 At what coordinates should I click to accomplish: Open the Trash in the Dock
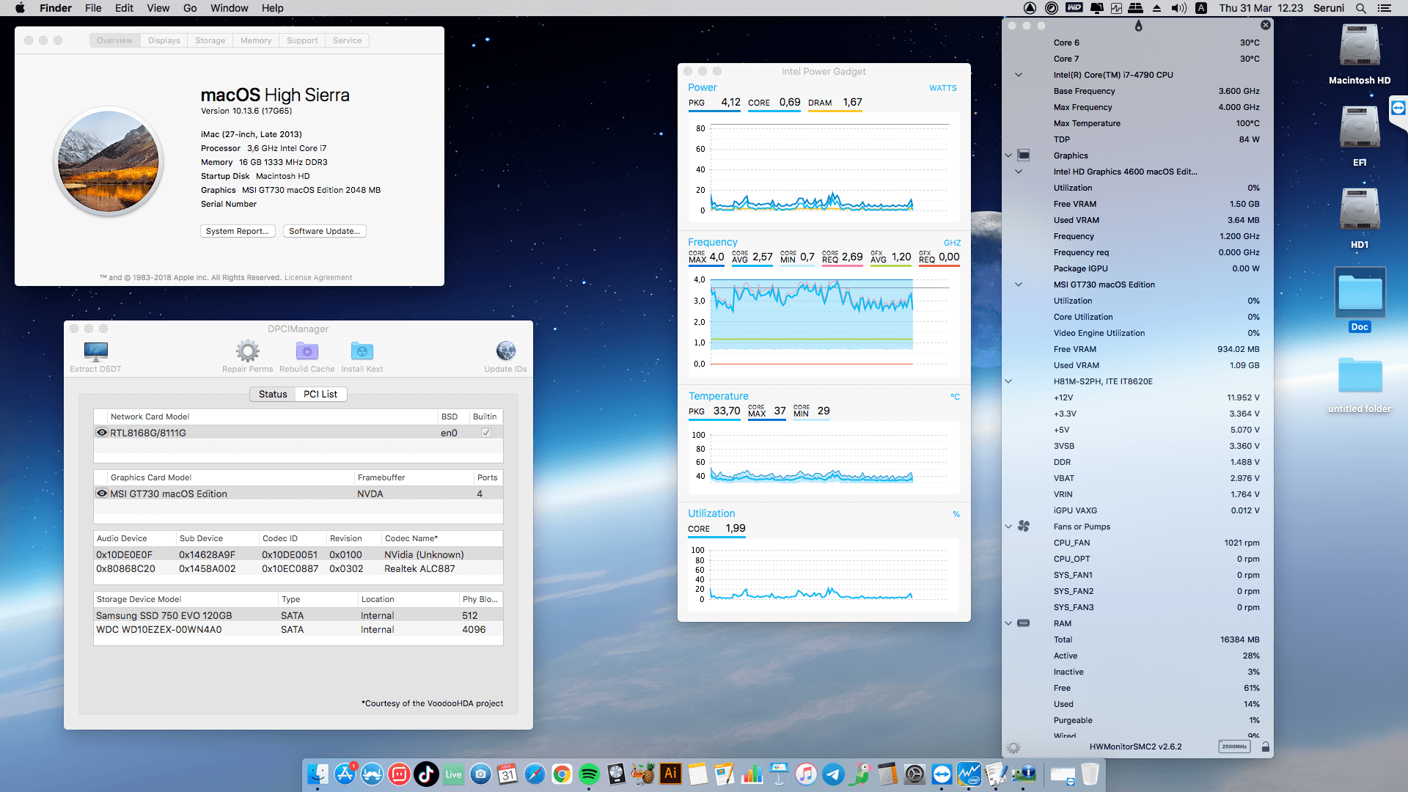[1090, 774]
